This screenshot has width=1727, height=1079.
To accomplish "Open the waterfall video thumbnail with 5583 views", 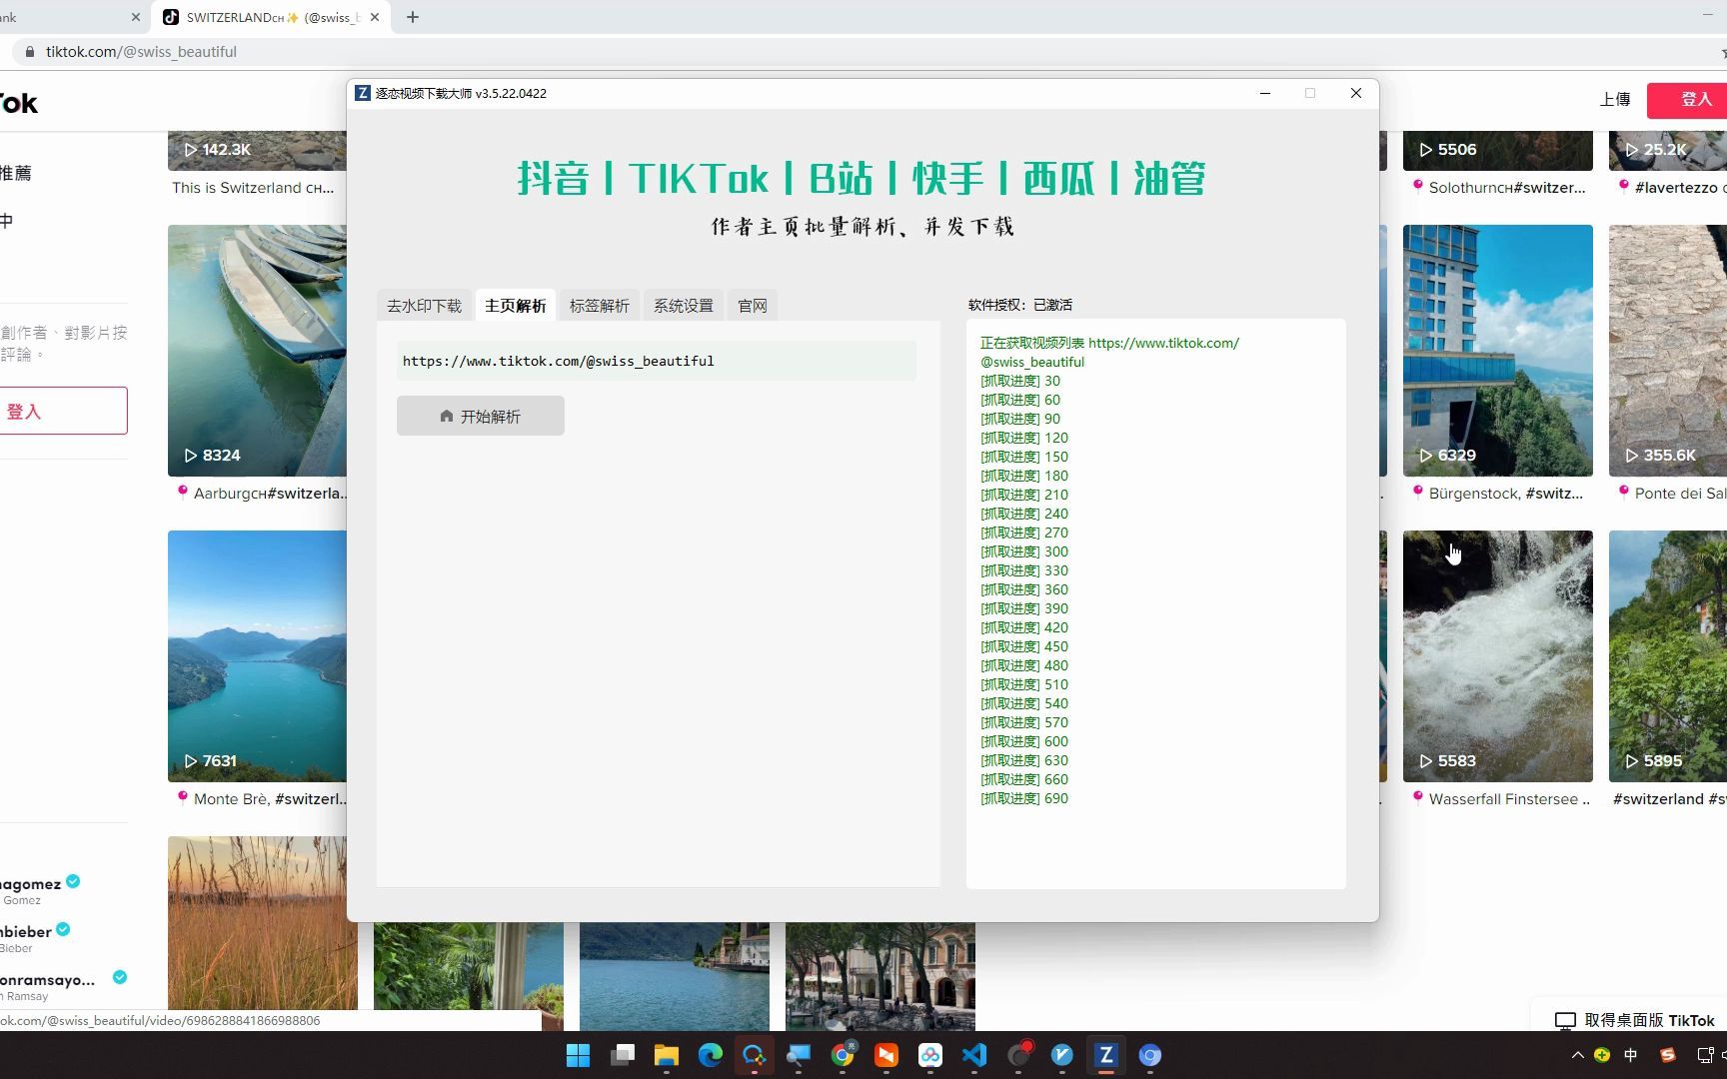I will tap(1498, 656).
